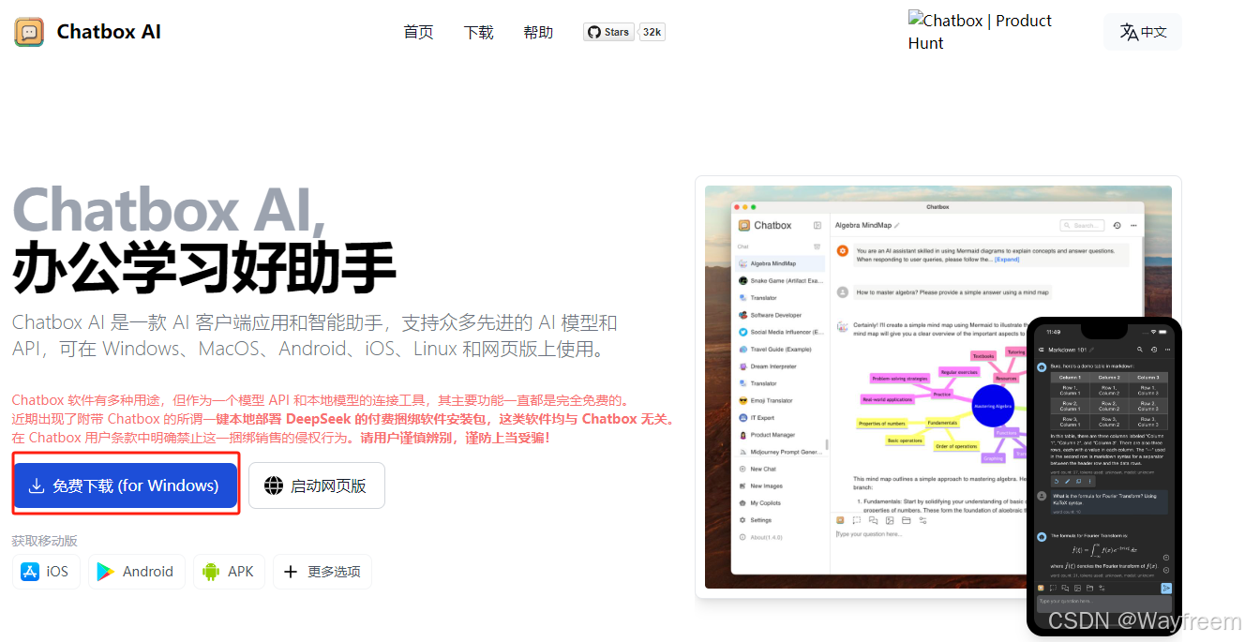Click the 启动网页版 button
1245x642 pixels.
316,485
